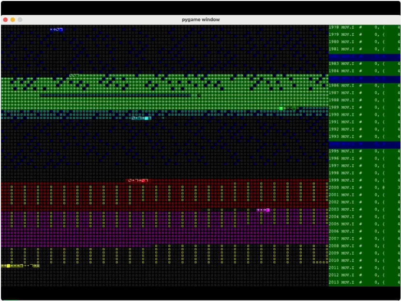Image resolution: width=401 pixels, height=301 pixels.
Task: Click the cyan warrior process marker
Action: pyautogui.click(x=147, y=118)
